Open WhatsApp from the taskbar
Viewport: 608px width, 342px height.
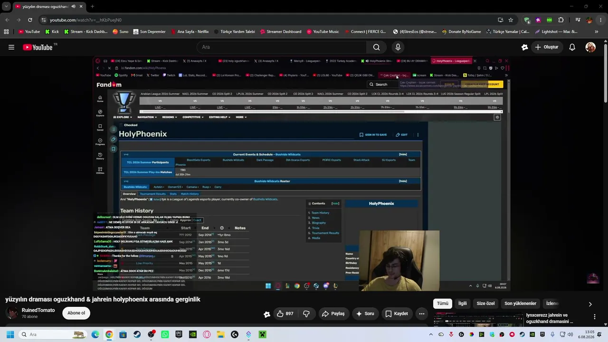pos(165,334)
